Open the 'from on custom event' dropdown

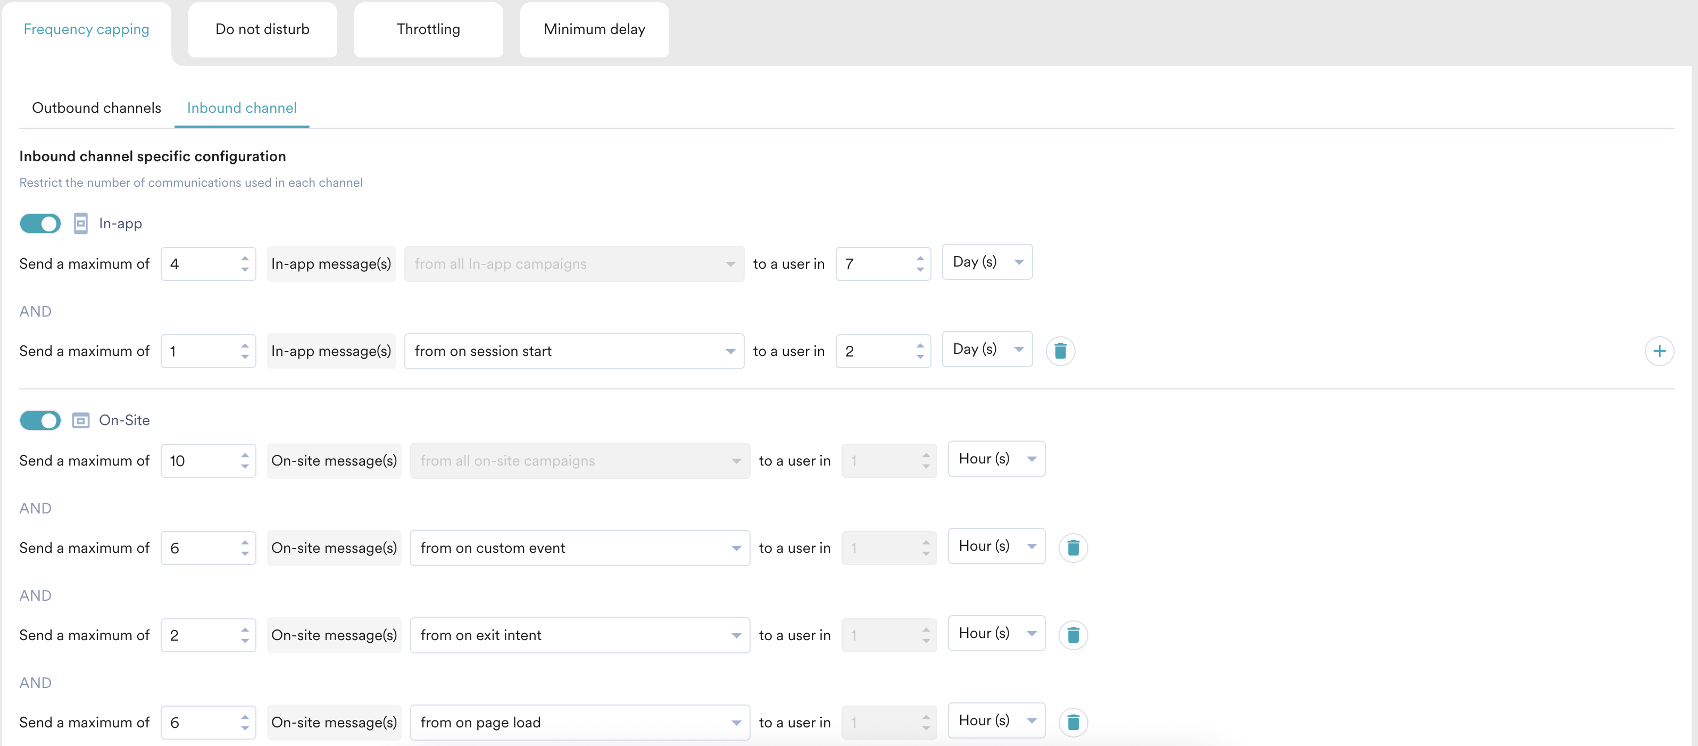coord(579,548)
